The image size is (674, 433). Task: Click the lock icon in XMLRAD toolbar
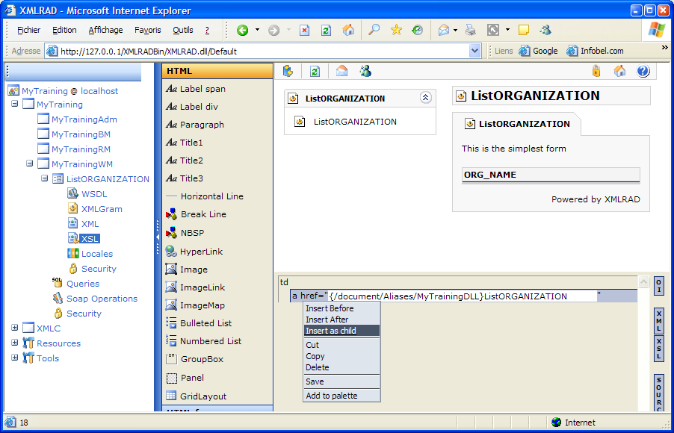(x=596, y=71)
